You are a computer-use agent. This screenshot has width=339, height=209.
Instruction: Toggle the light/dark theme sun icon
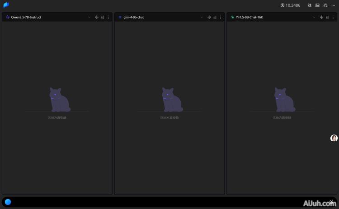point(325,5)
